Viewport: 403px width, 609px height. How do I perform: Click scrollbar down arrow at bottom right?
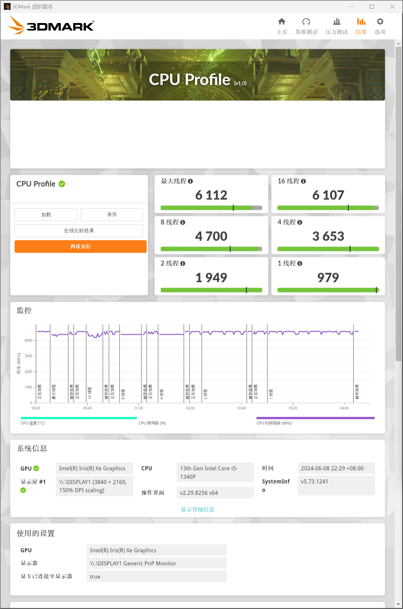coord(398,604)
